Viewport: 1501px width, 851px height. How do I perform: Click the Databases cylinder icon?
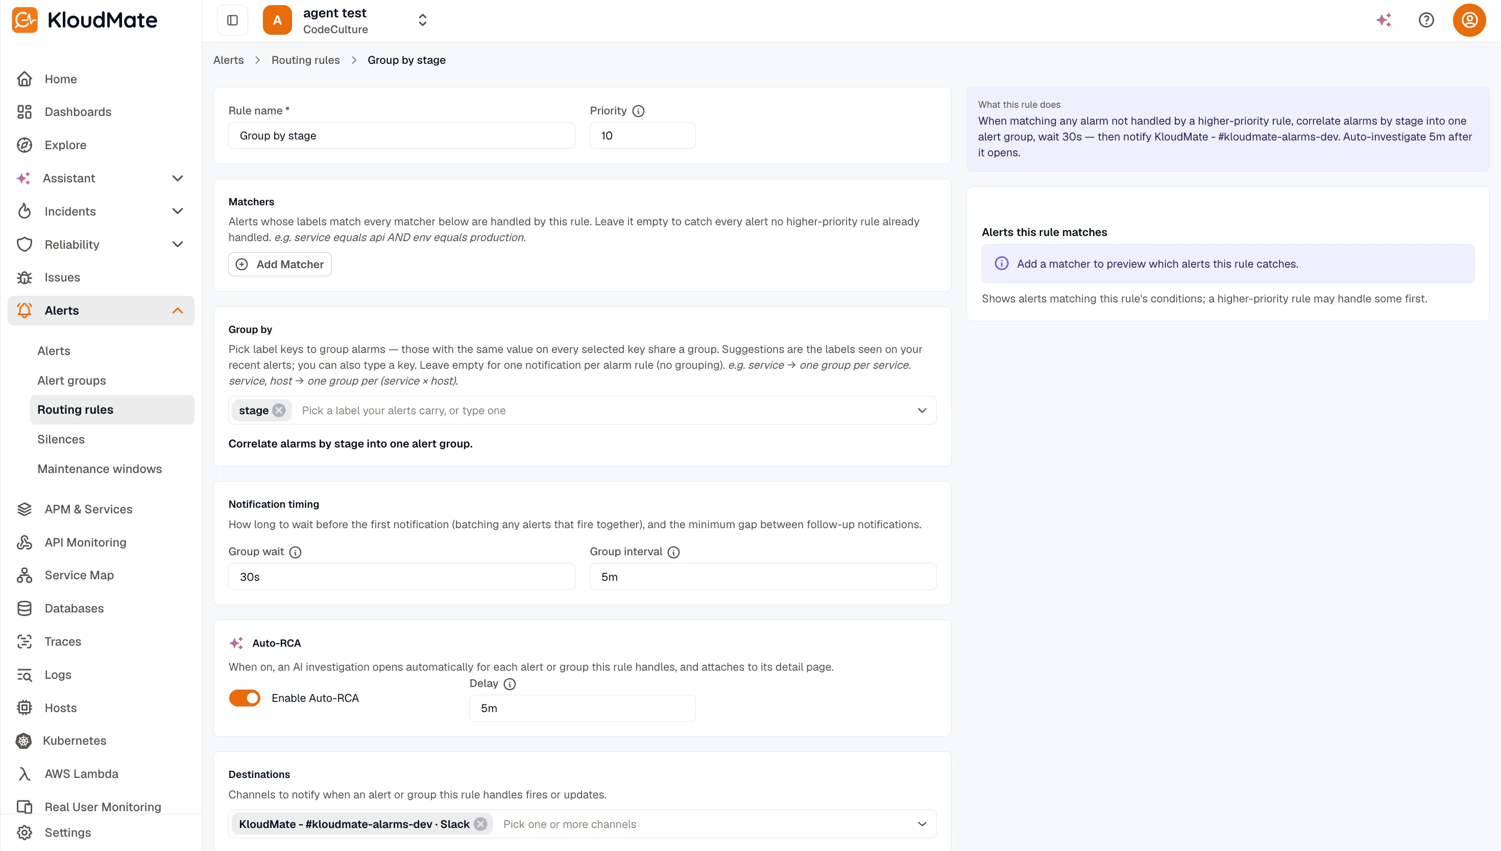(x=25, y=608)
